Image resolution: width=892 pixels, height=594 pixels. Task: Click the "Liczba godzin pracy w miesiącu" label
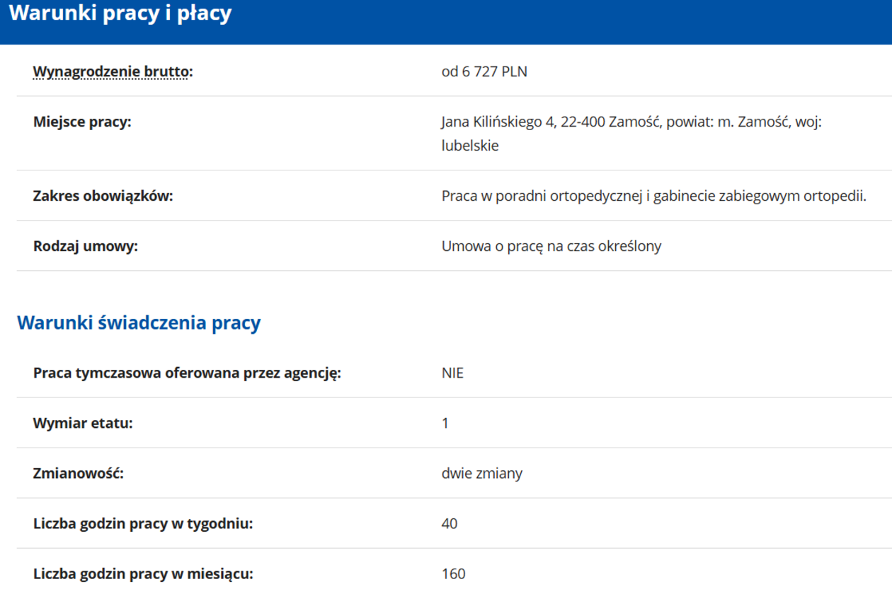143,573
